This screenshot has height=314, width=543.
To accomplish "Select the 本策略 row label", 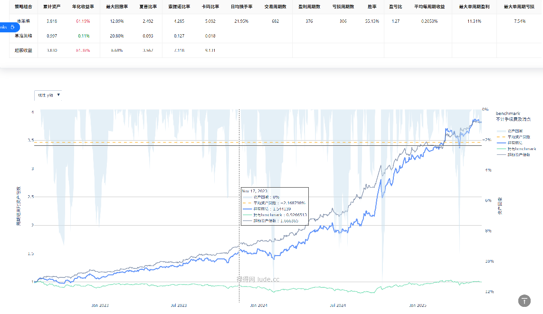I will point(24,22).
